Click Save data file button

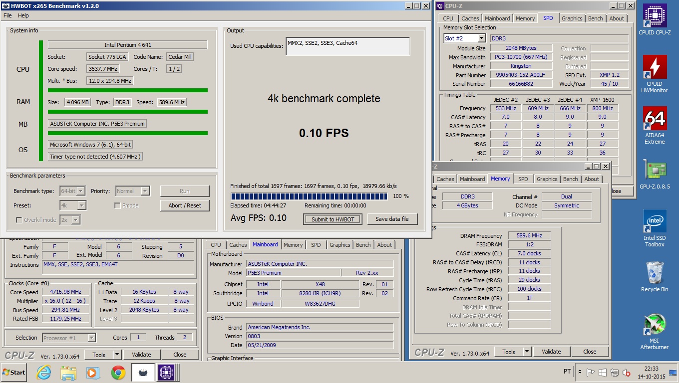coord(392,219)
